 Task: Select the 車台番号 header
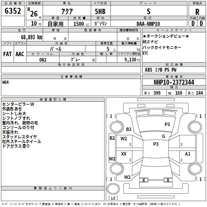click(174, 77)
